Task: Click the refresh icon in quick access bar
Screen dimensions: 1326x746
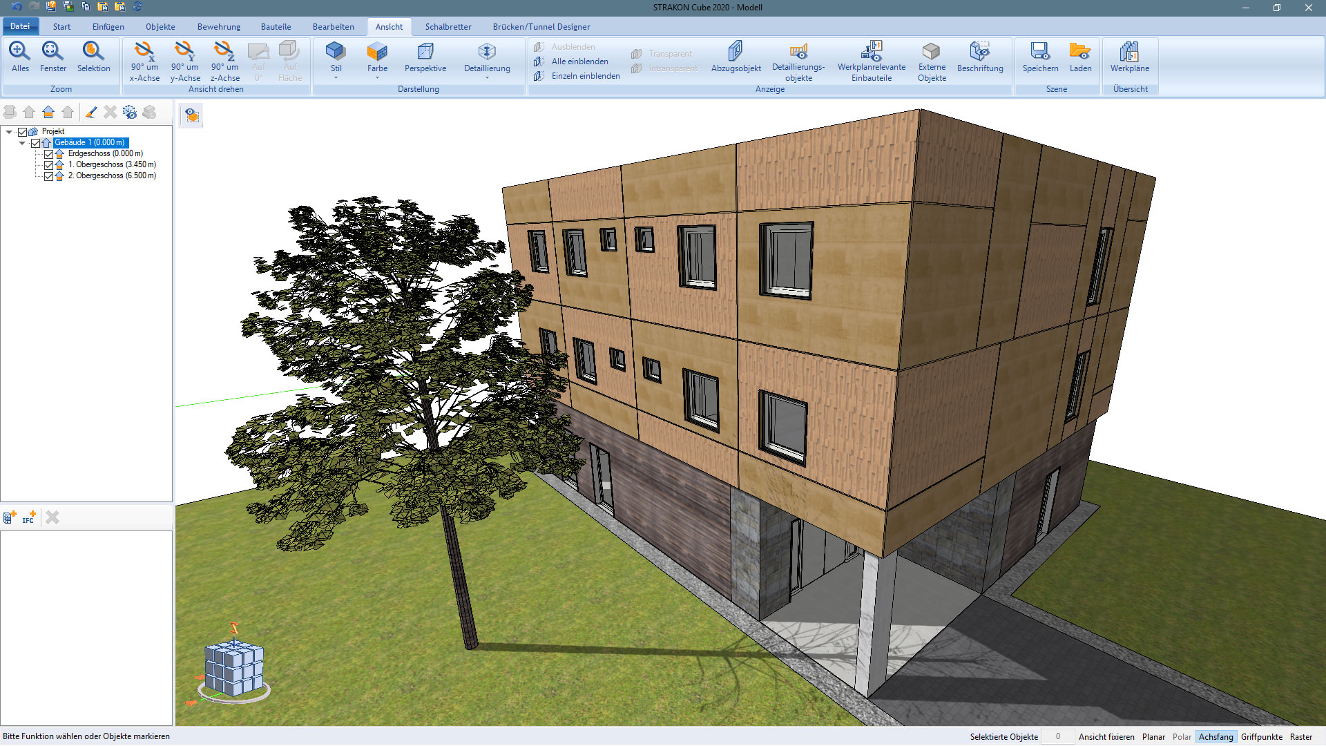Action: click(x=137, y=7)
